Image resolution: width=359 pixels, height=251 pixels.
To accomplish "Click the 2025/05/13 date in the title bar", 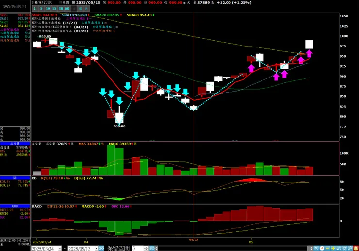I will [88, 3].
